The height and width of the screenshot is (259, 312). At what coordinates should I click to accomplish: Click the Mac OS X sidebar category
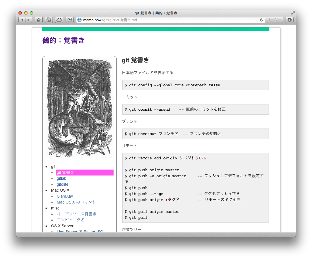pos(60,190)
